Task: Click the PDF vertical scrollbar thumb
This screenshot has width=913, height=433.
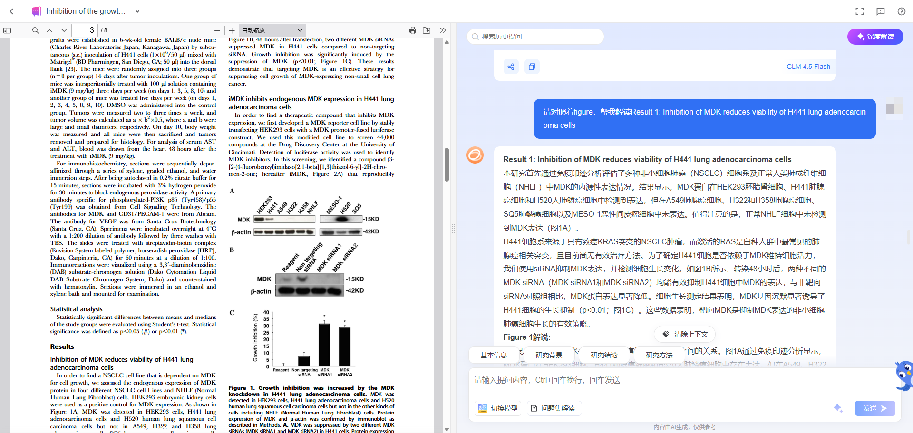Action: (x=447, y=164)
